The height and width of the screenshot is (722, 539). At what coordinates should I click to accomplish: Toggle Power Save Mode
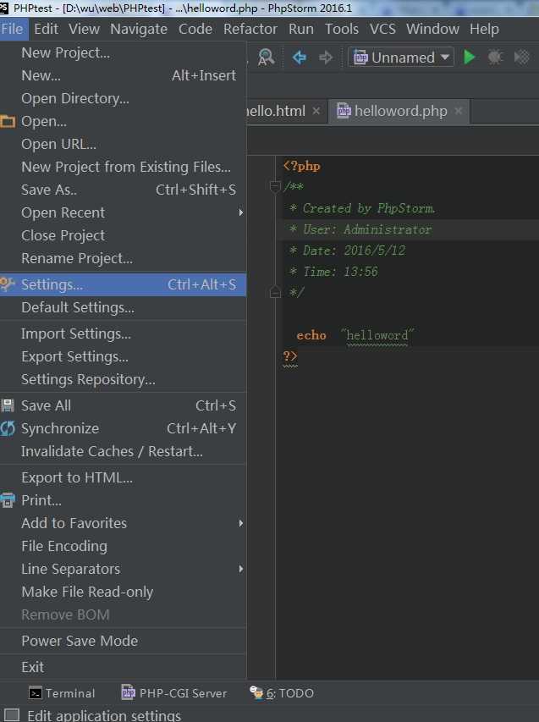click(x=123, y=641)
